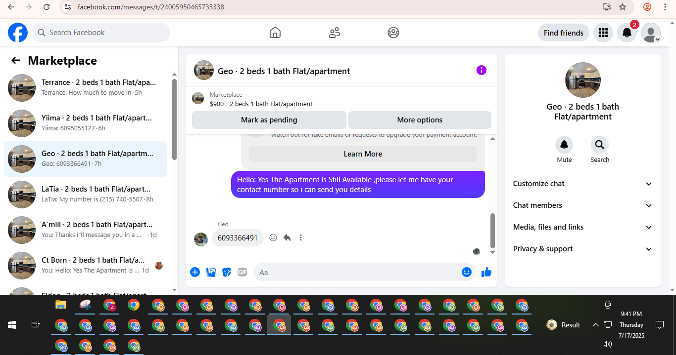Click the conversation list scrollbar
676x355 pixels.
click(x=174, y=119)
